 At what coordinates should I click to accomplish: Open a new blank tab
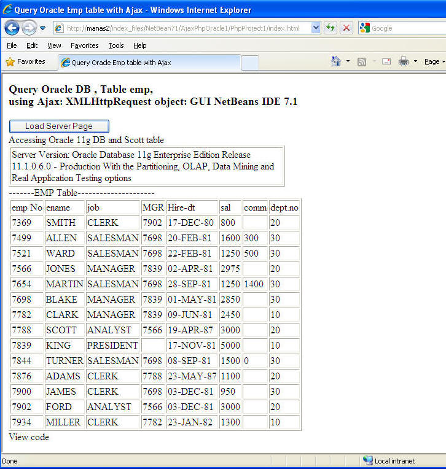pos(250,63)
